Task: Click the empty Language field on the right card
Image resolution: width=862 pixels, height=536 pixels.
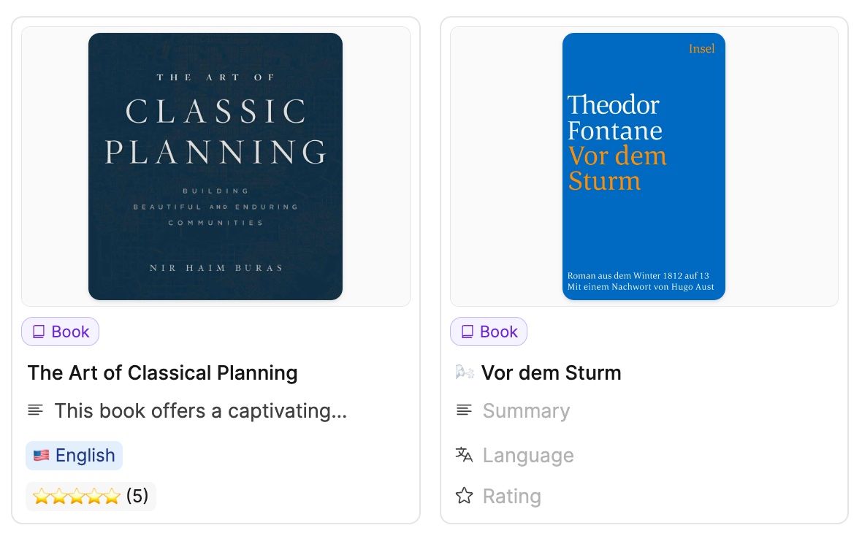Action: click(527, 456)
